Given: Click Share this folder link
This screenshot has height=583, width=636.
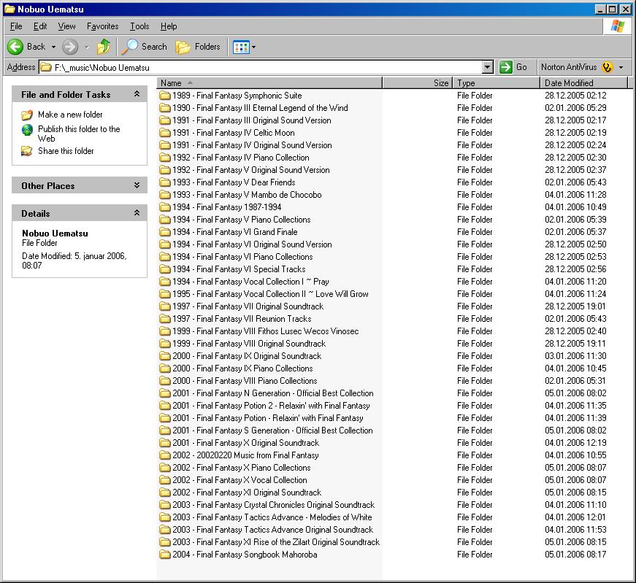Looking at the screenshot, I should (x=66, y=151).
